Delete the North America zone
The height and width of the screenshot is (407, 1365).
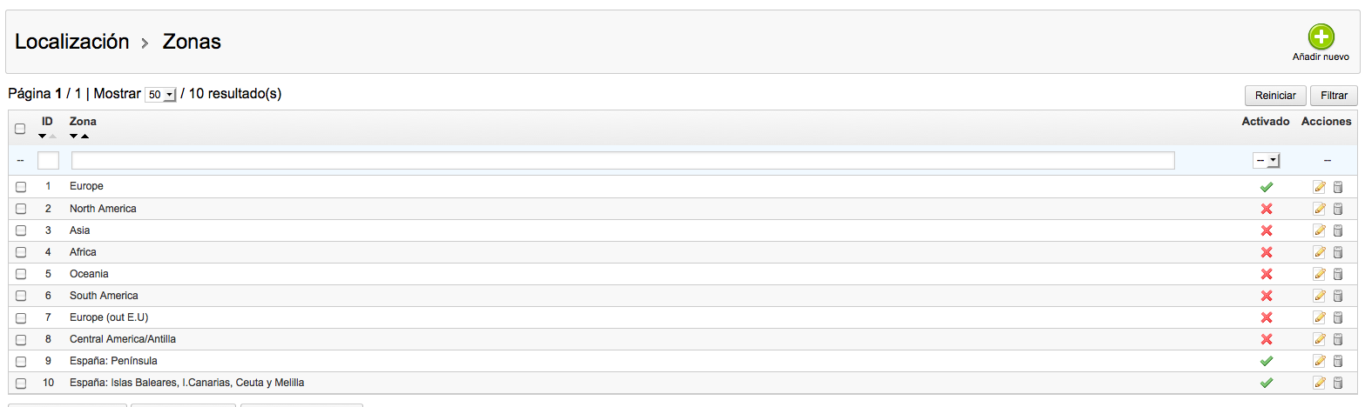[1338, 209]
